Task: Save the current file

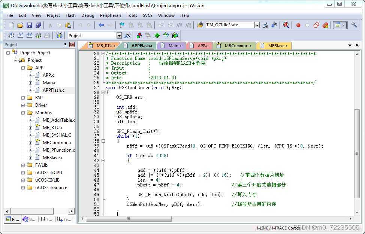Action: click(29, 25)
